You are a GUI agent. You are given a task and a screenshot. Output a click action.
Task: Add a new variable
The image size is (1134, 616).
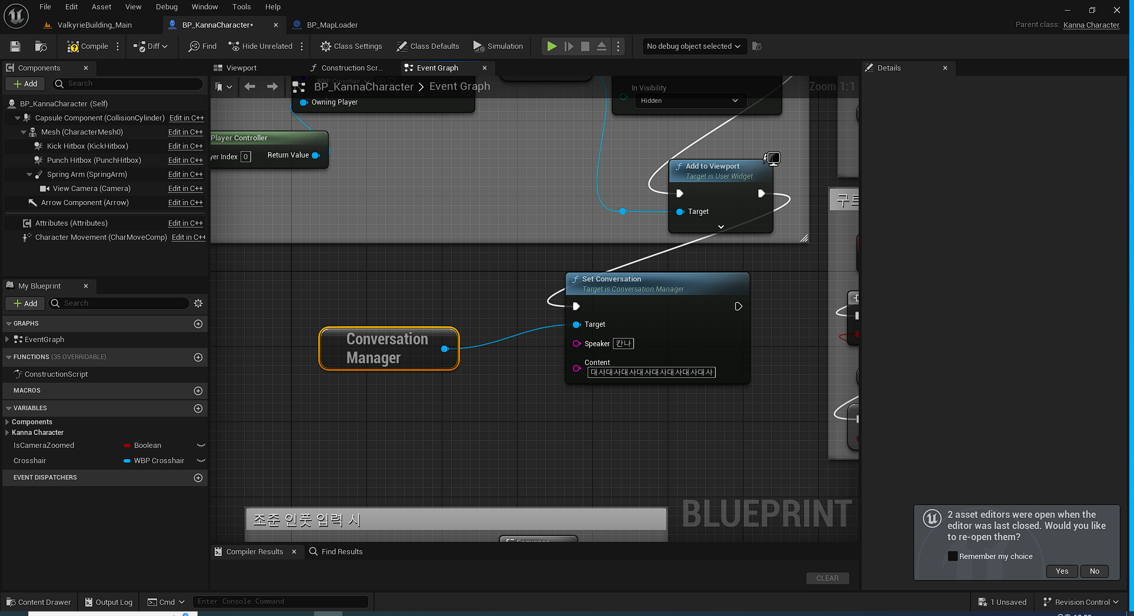pyautogui.click(x=198, y=409)
